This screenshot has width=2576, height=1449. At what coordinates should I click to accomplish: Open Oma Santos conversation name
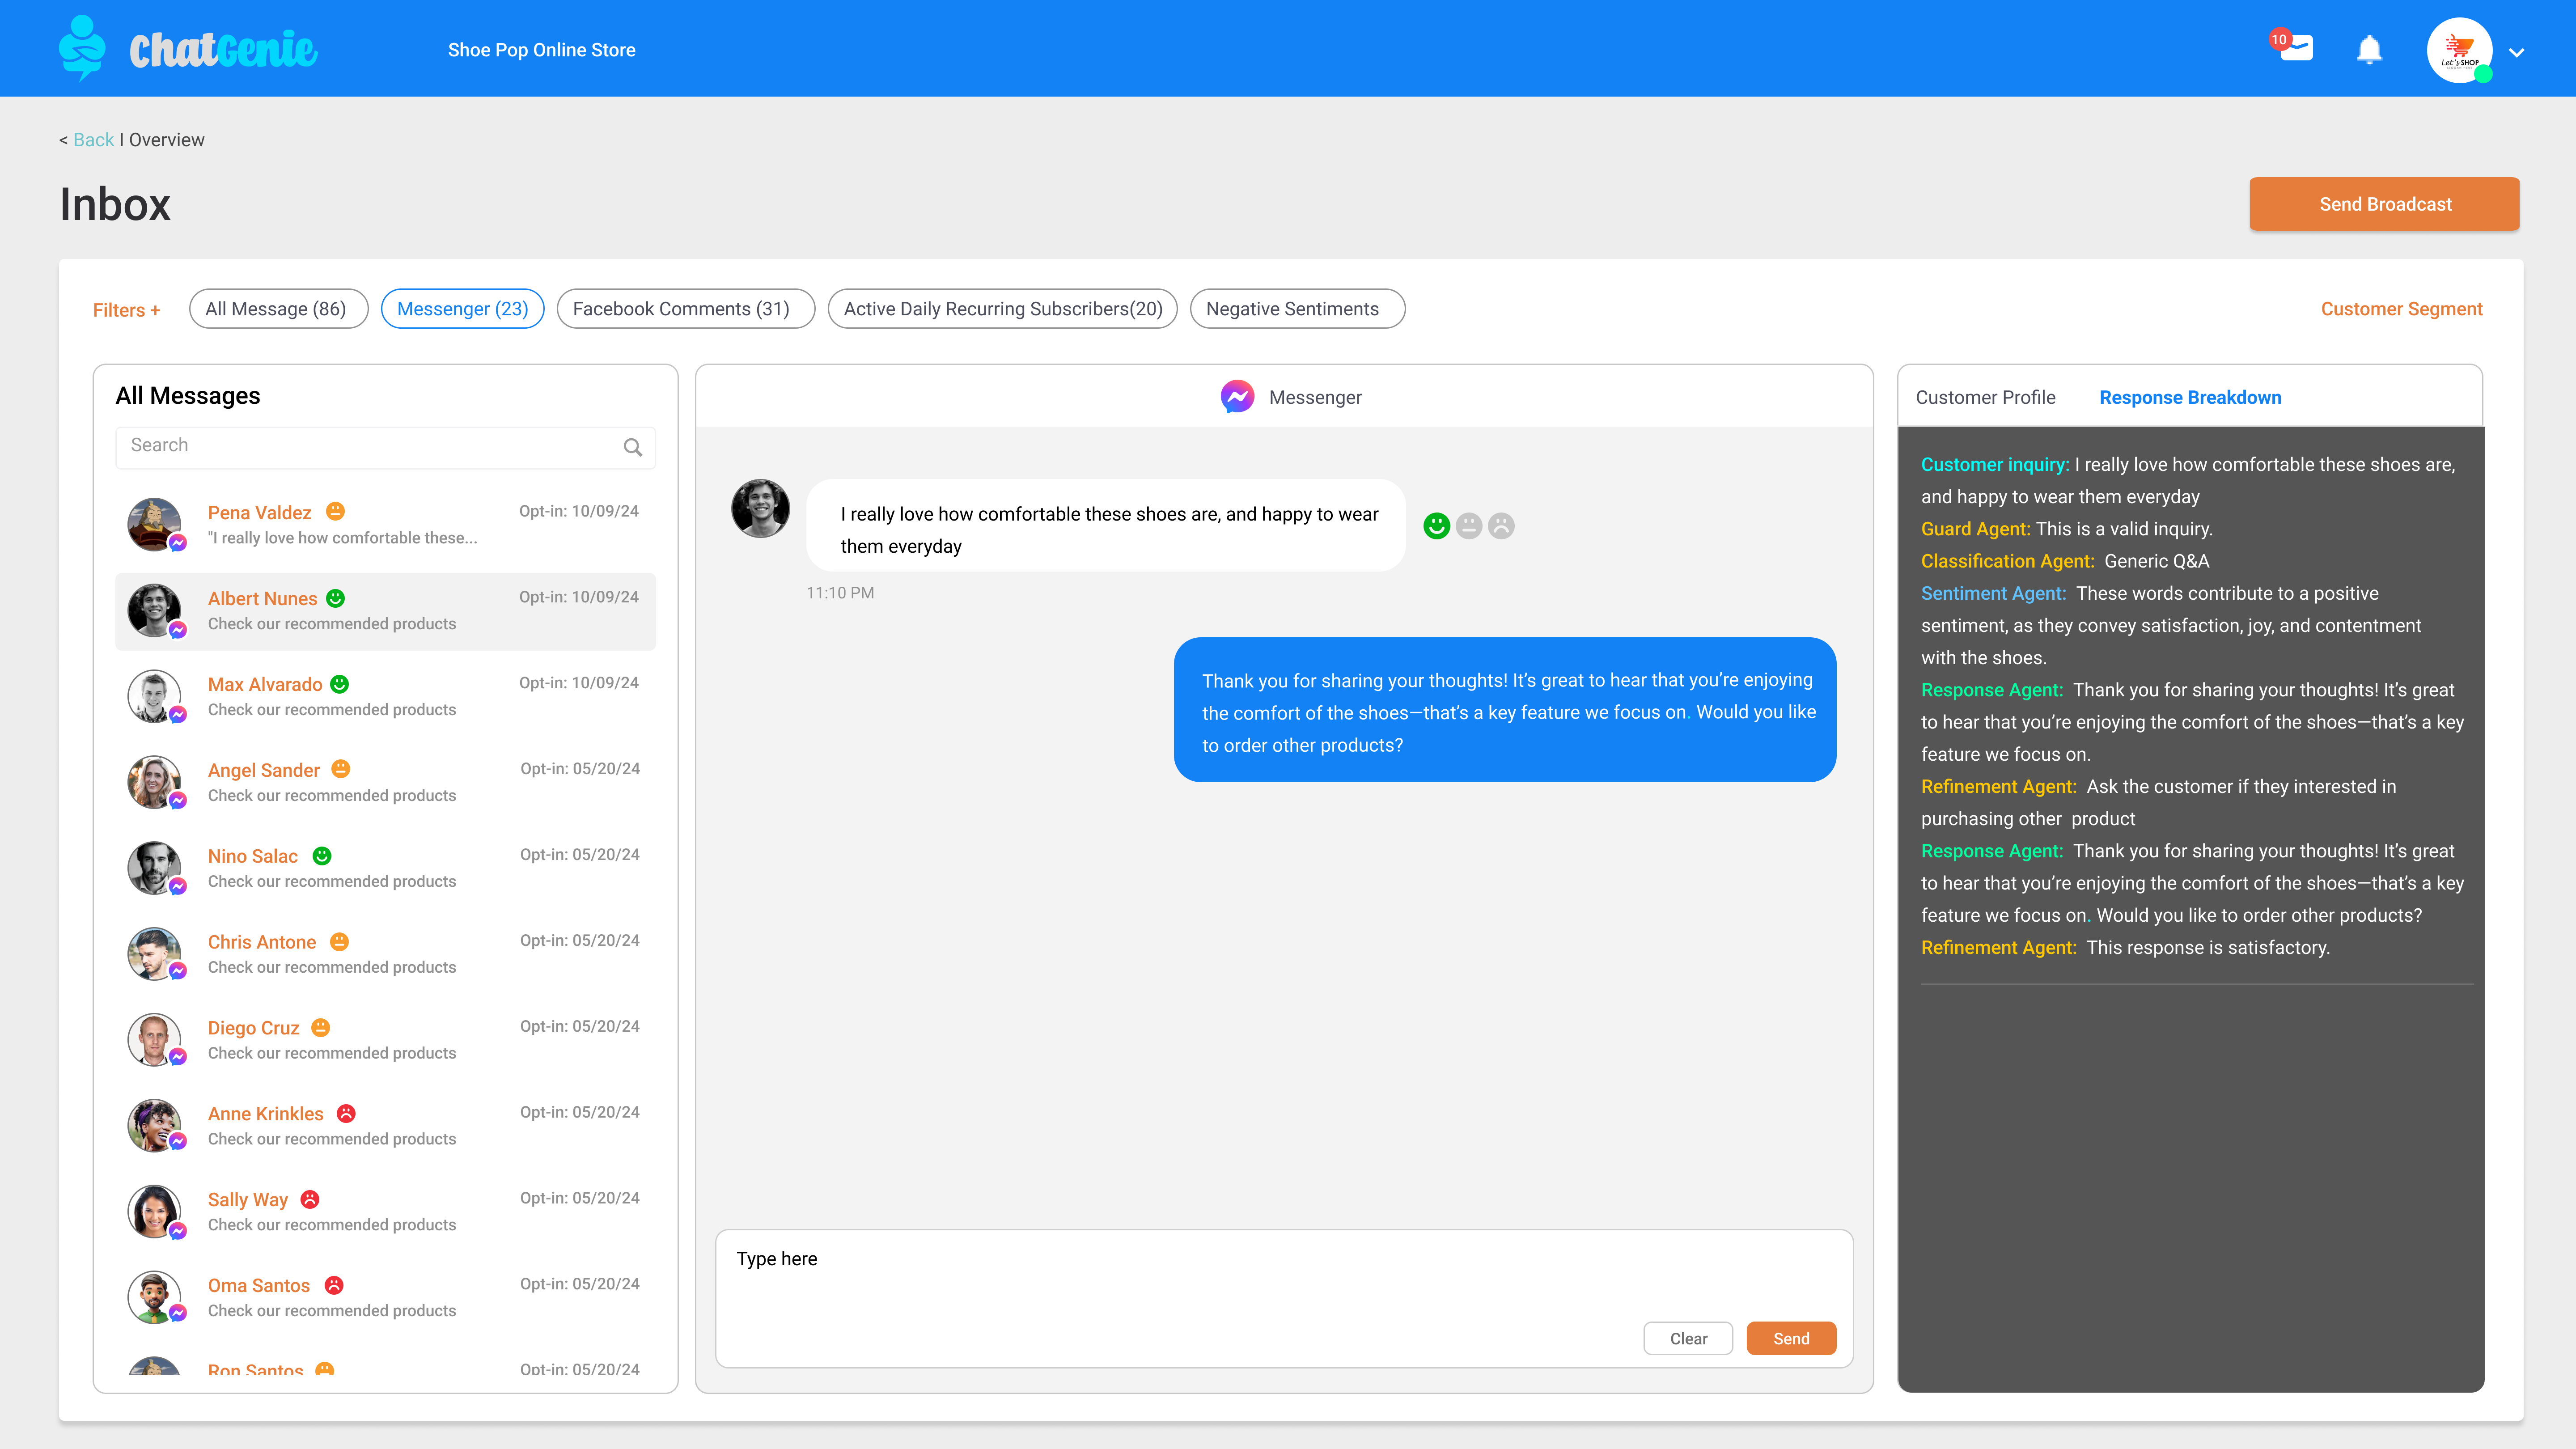tap(259, 1287)
